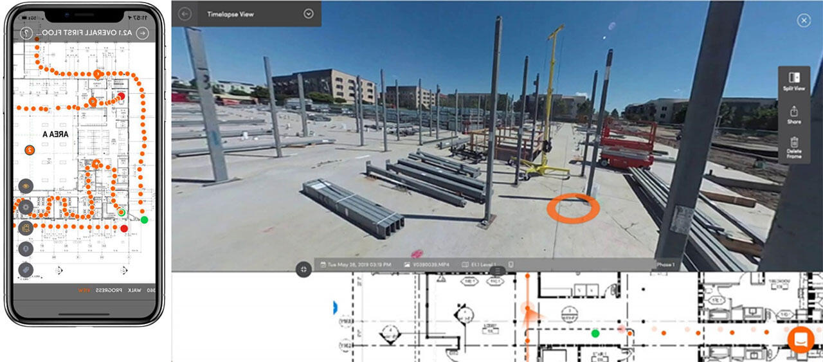Delete the current frame with trash icon
Viewport: 823px width, 362px height.
coord(793,148)
